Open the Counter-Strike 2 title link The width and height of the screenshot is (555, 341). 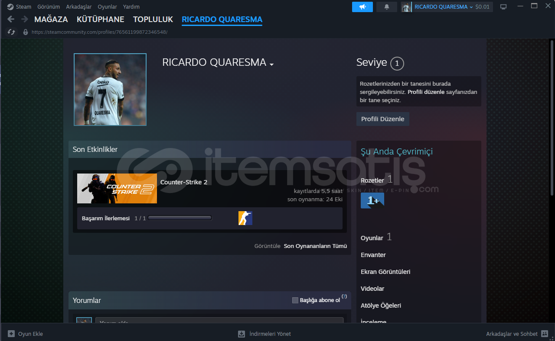point(184,182)
